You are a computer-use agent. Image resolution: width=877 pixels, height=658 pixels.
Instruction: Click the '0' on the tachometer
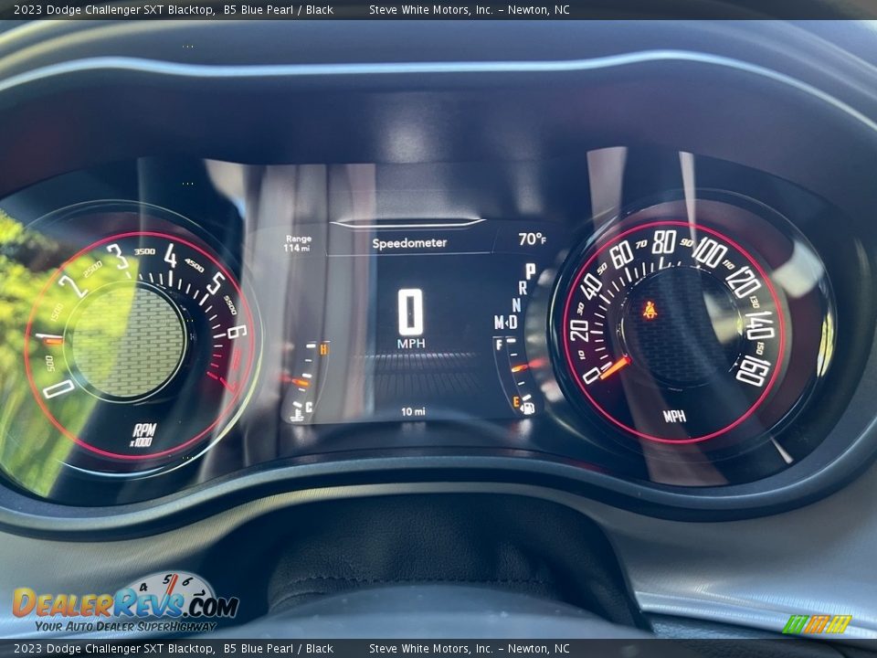[x=58, y=387]
